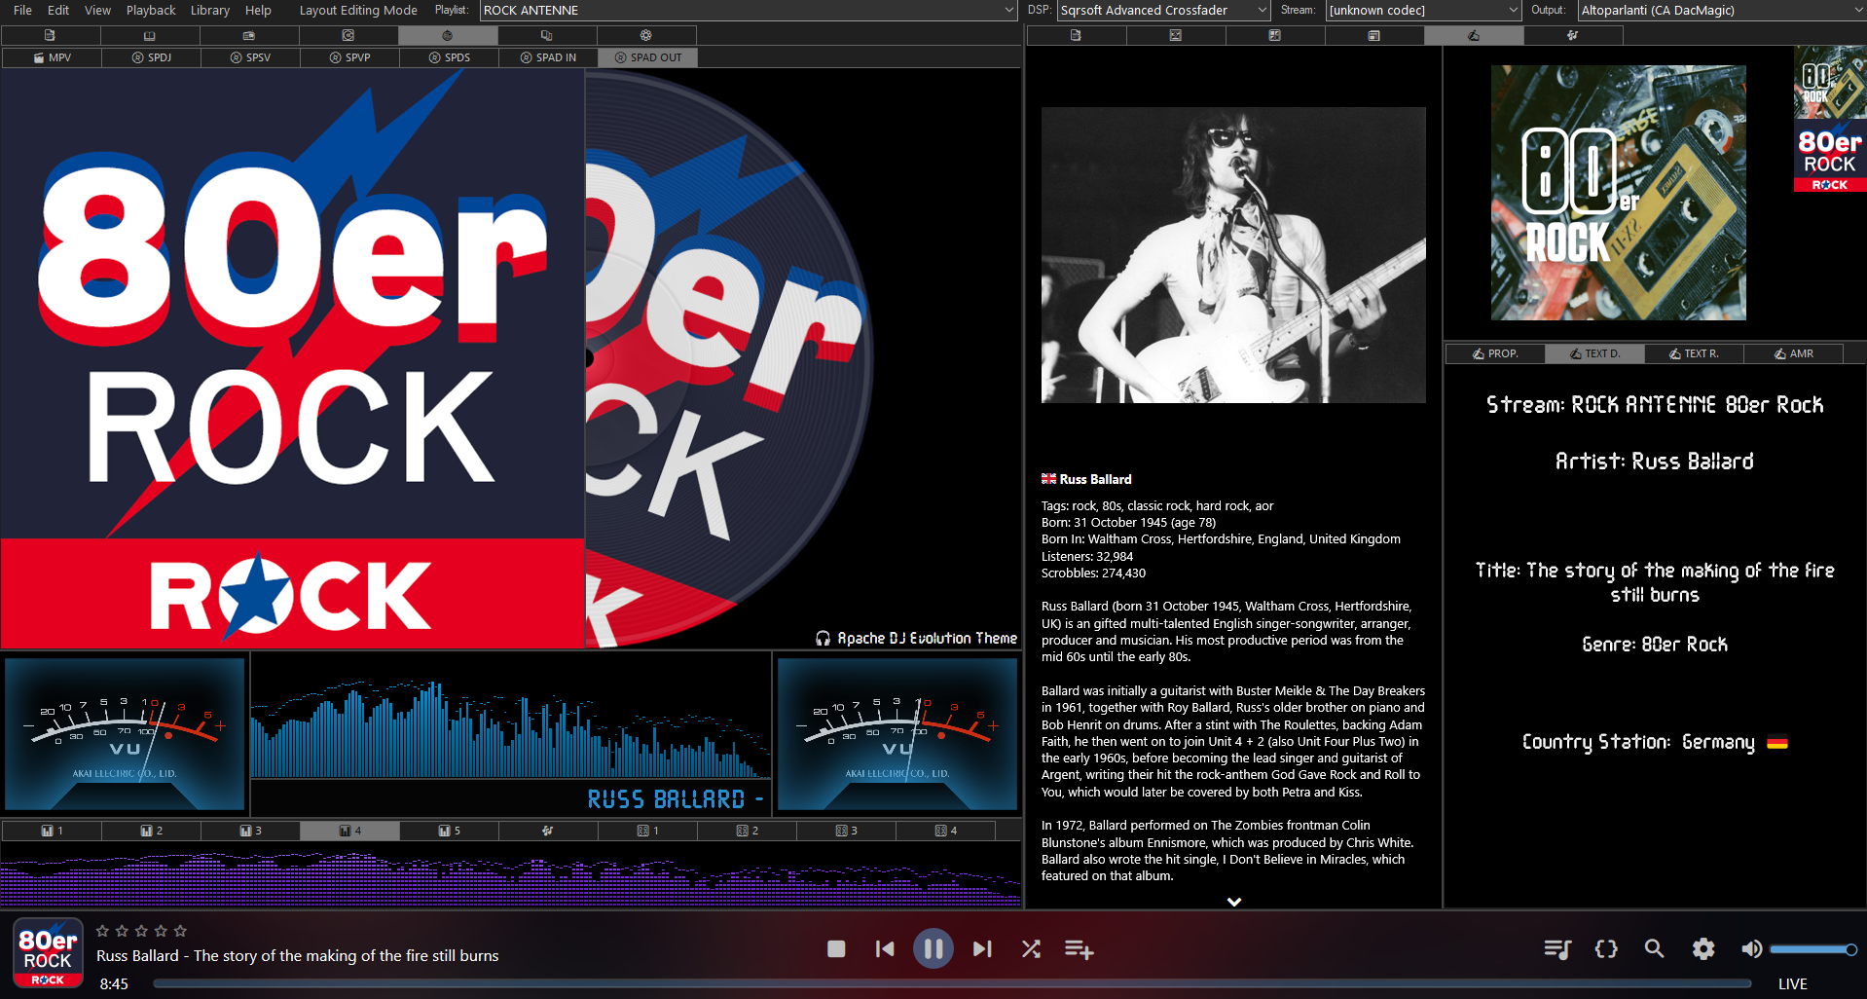Switch to the SPDJ tab

(x=151, y=57)
